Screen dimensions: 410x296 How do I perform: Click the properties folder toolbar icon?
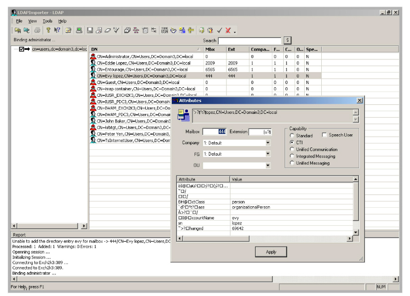(68, 30)
